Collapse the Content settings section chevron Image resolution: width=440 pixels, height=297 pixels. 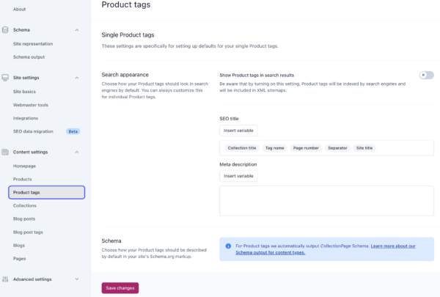77,152
